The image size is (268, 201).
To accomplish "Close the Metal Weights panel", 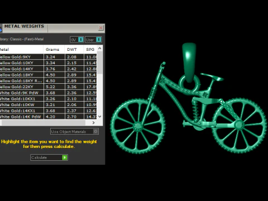I will point(100,28).
